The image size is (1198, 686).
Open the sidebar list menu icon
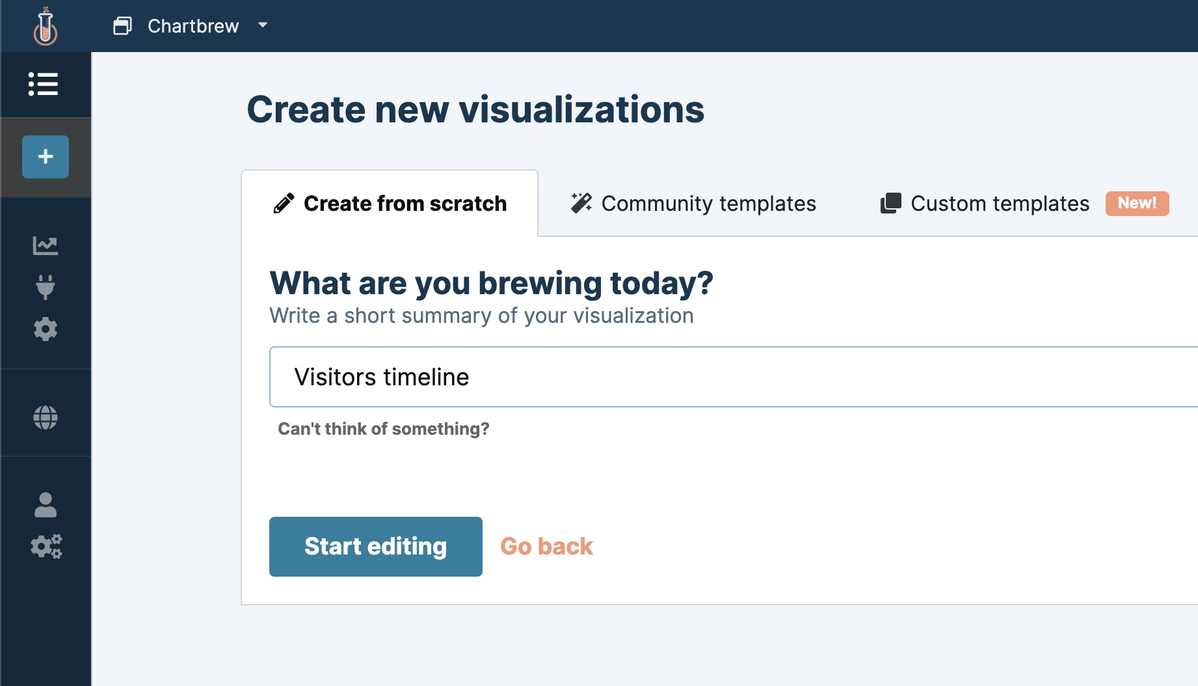click(x=44, y=85)
